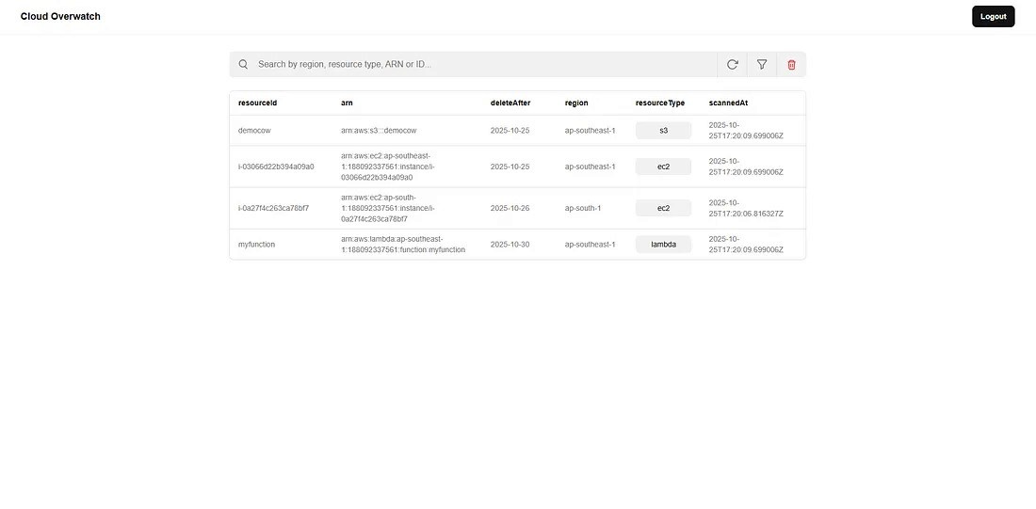Click the arn column header
The height and width of the screenshot is (509, 1036).
[347, 103]
